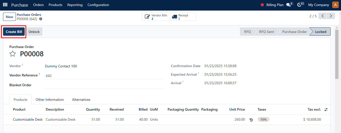Click the Create Bill button
The height and width of the screenshot is (133, 341).
point(14,32)
